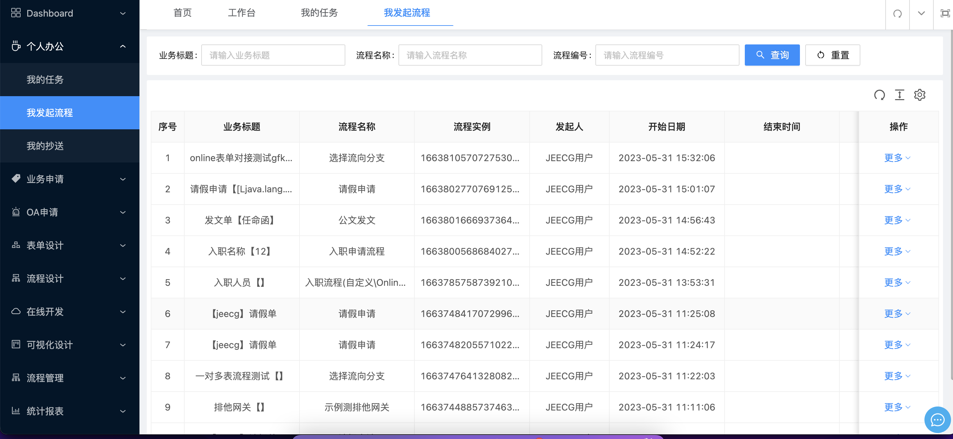Expand the OA申请 menu
The width and height of the screenshot is (953, 439).
click(x=123, y=212)
